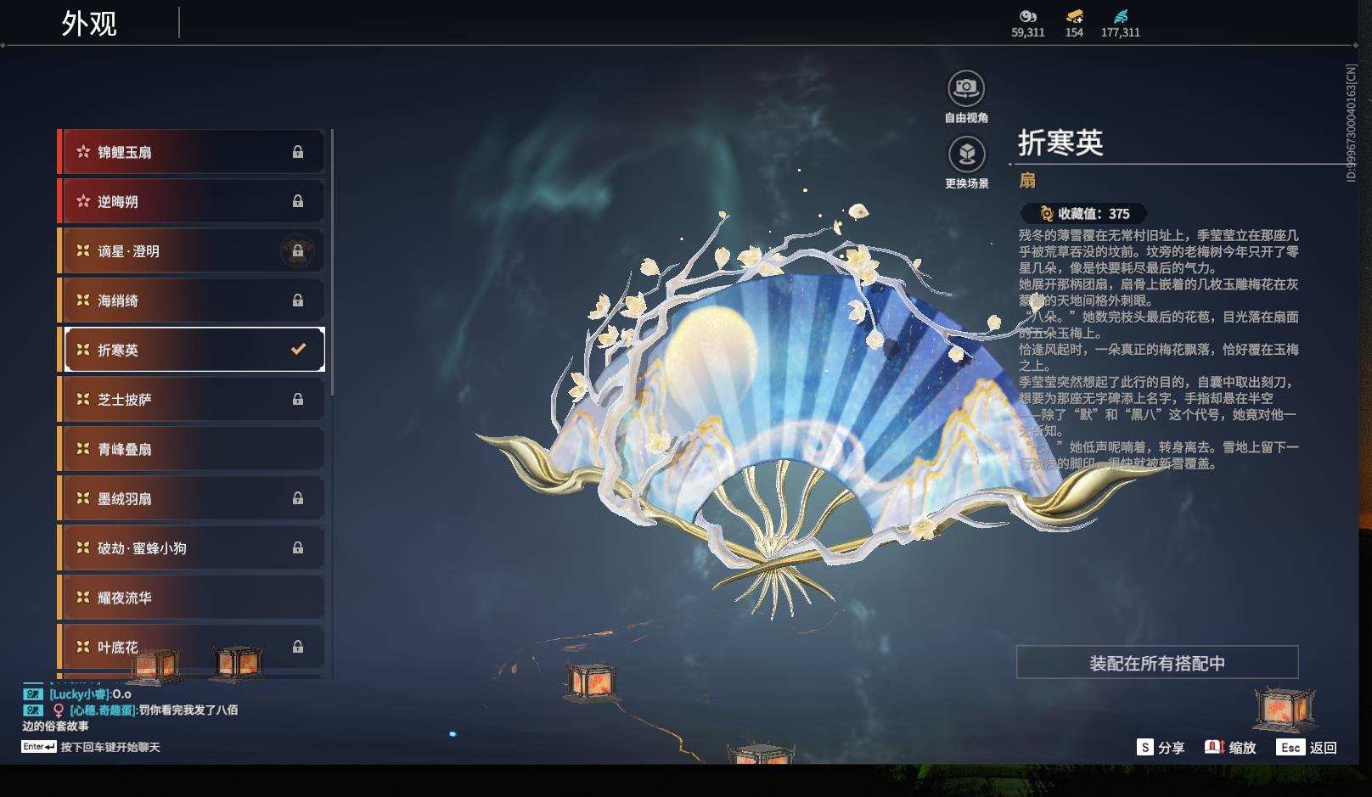Click the lock icon on 逆晦朔
Screen dimensions: 1372x797
pos(297,201)
